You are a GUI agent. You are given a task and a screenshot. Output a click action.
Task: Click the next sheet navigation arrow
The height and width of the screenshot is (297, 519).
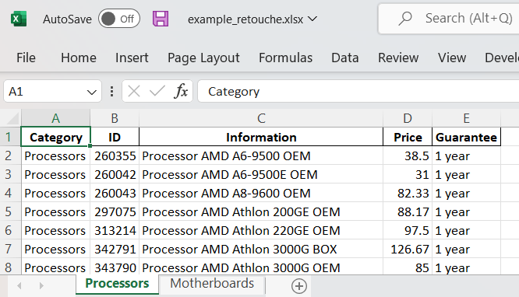pos(41,285)
